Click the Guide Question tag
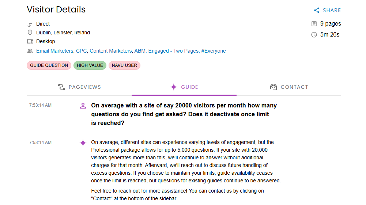 click(49, 65)
